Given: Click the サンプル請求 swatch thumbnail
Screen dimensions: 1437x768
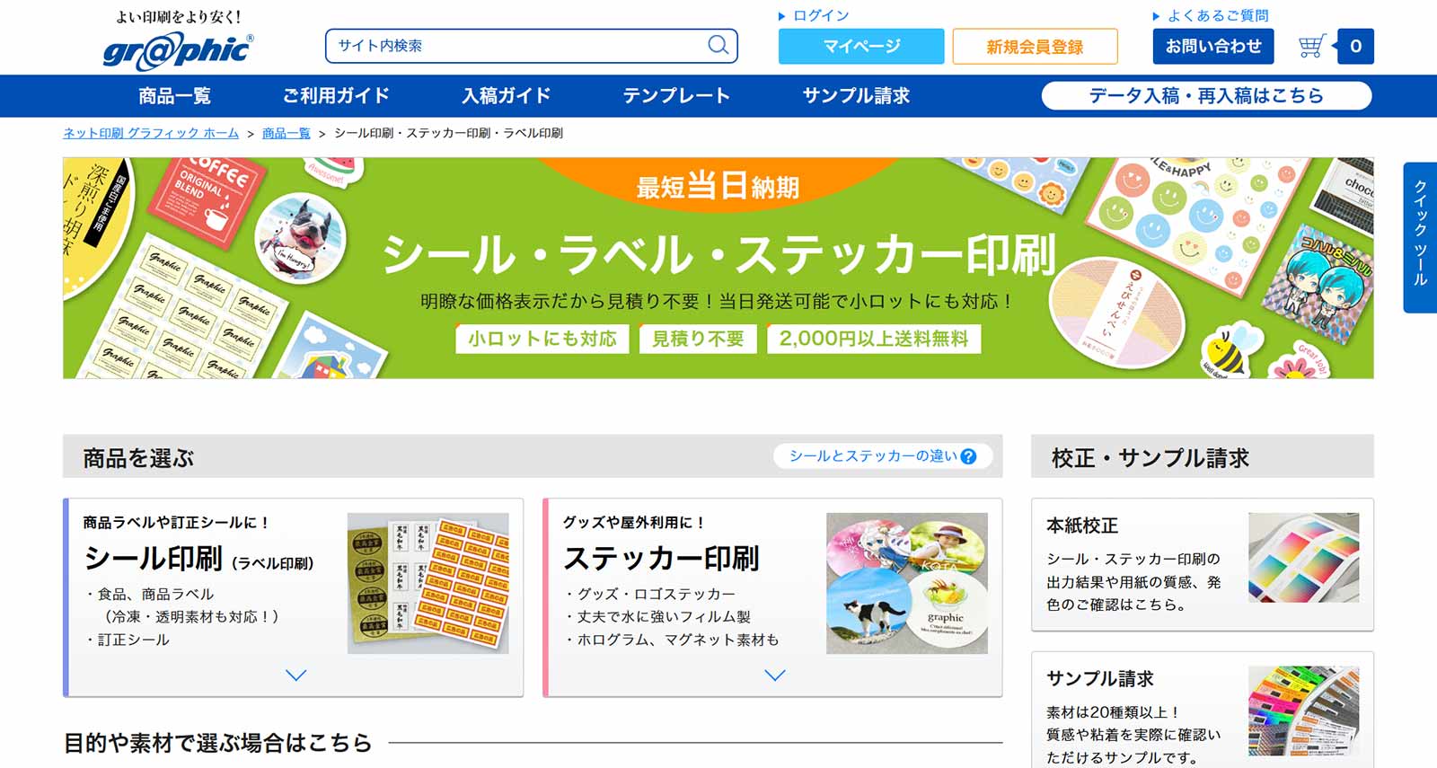Looking at the screenshot, I should coord(1303,710).
